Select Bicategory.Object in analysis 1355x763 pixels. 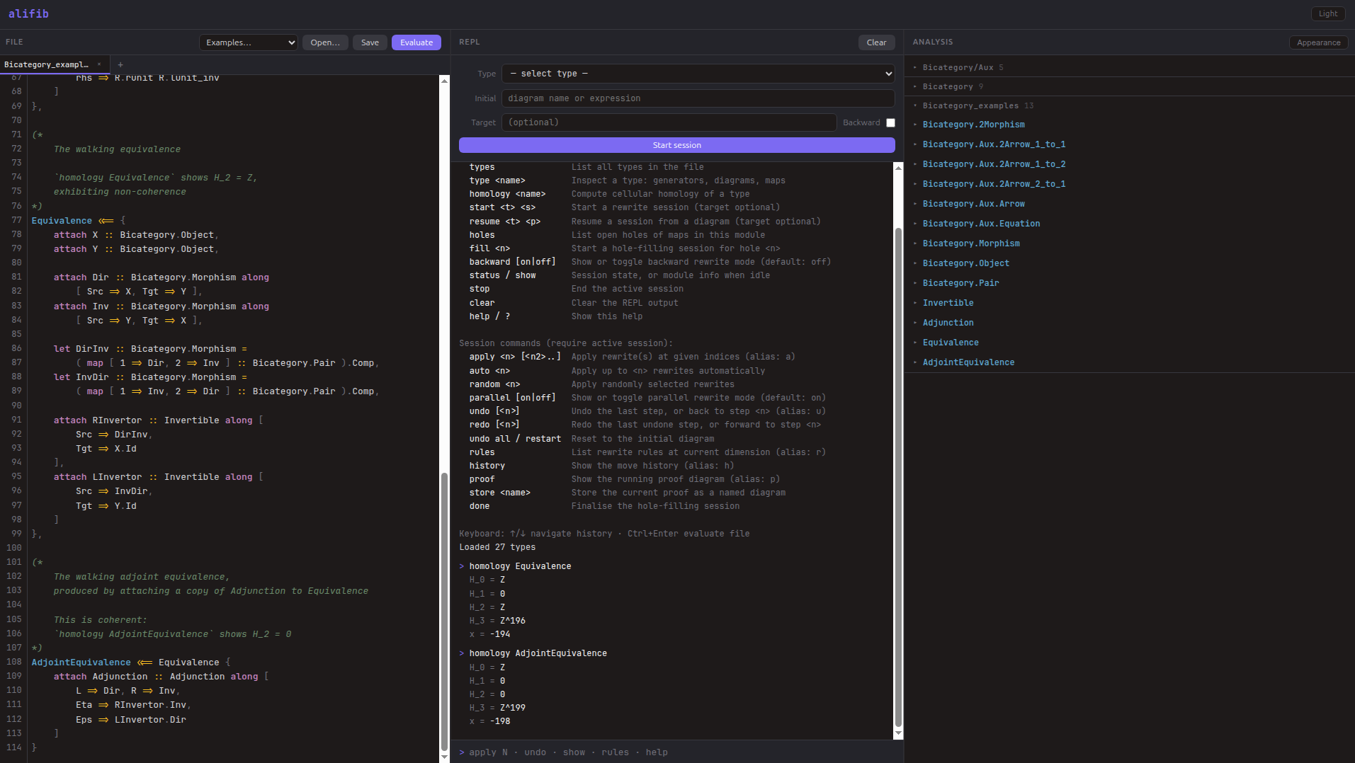pos(965,263)
